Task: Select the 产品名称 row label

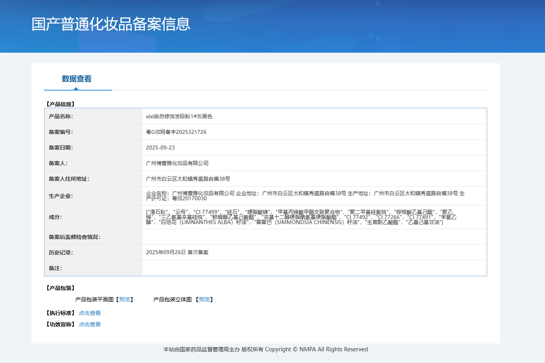Action: [61, 116]
